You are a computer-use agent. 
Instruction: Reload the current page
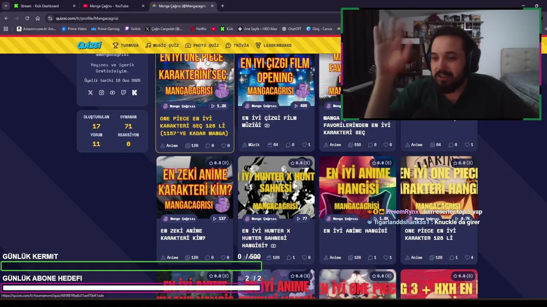[x=27, y=18]
